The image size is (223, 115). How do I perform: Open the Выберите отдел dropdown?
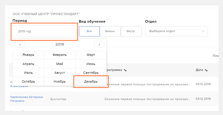[x=176, y=31]
